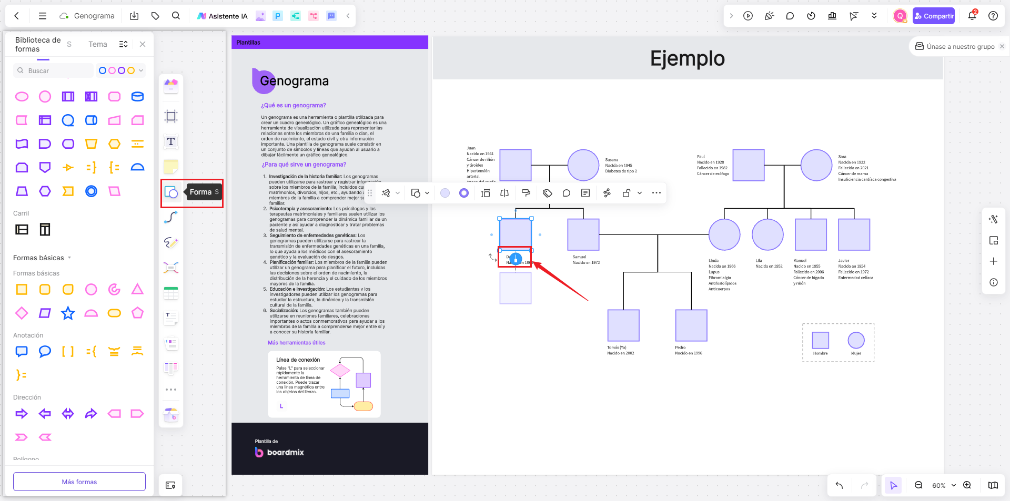Toggle the lock on selected shape
This screenshot has height=501, width=1010.
tap(627, 193)
